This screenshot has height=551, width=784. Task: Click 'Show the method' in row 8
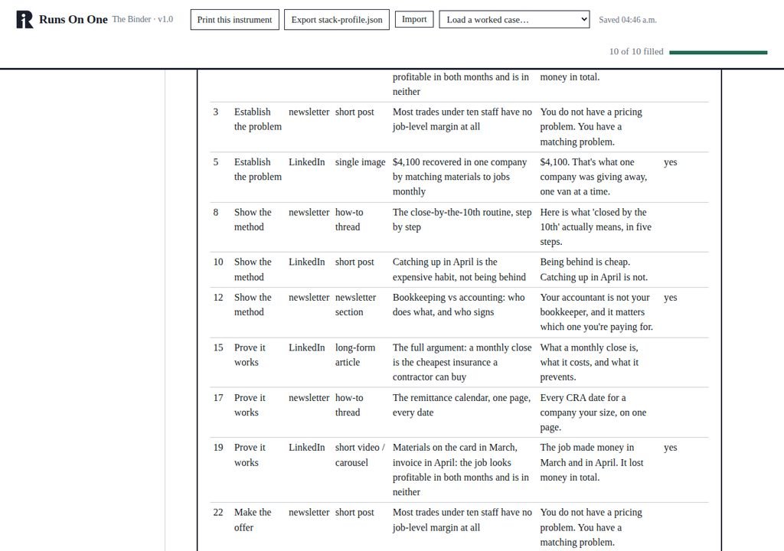(x=253, y=220)
